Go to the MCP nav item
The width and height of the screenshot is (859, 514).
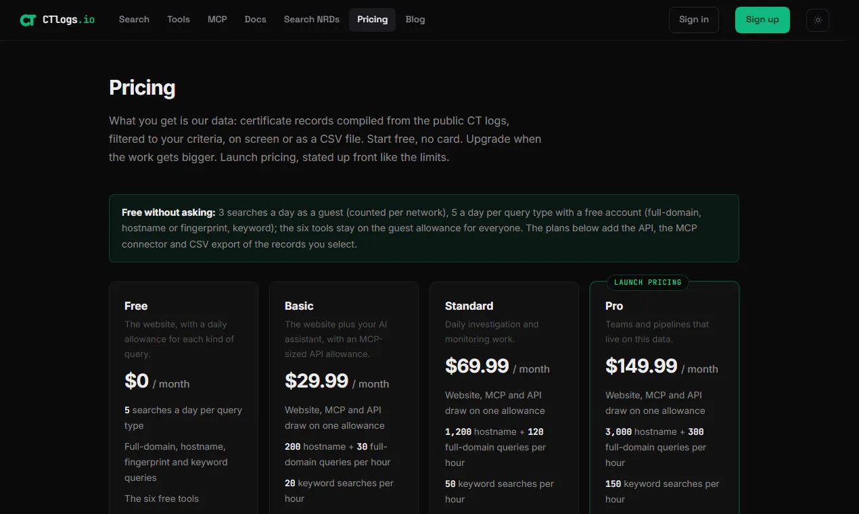(217, 20)
